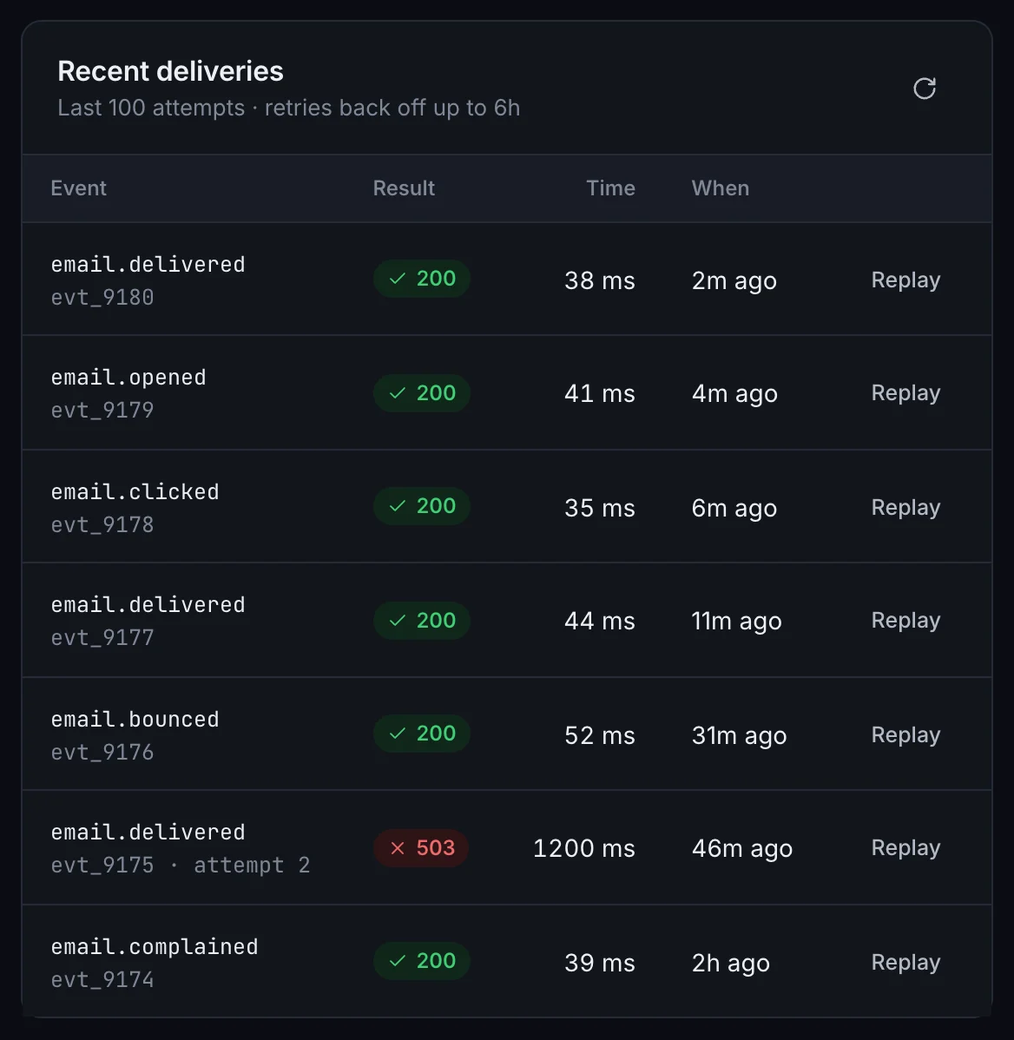Click the 11m ago timestamp
The width and height of the screenshot is (1014, 1040).
tap(737, 622)
